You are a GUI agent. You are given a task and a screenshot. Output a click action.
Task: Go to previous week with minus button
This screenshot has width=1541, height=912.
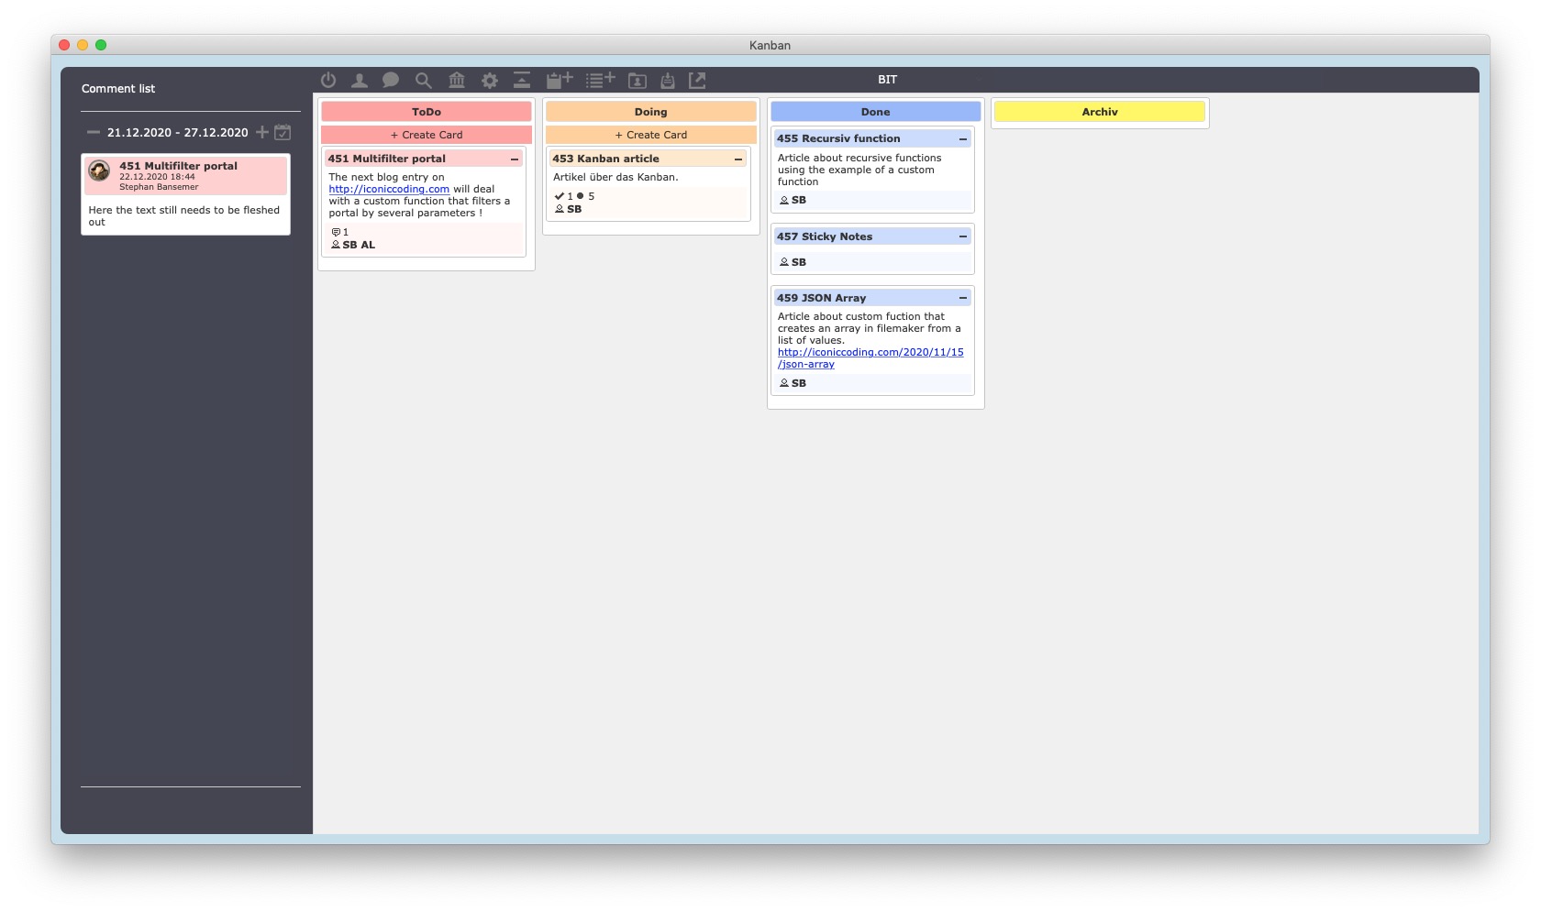pyautogui.click(x=93, y=133)
